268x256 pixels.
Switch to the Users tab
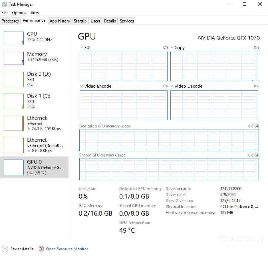(x=95, y=21)
